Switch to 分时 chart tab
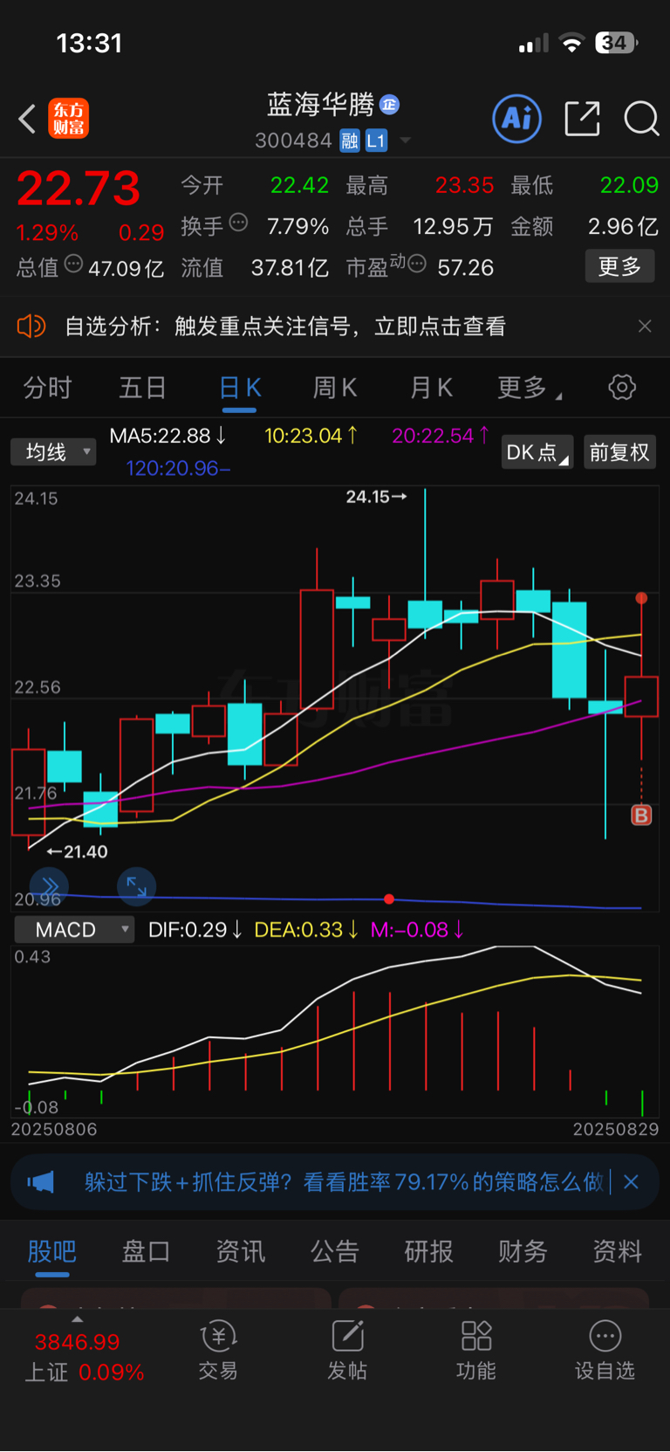The image size is (670, 1452). tap(47, 388)
